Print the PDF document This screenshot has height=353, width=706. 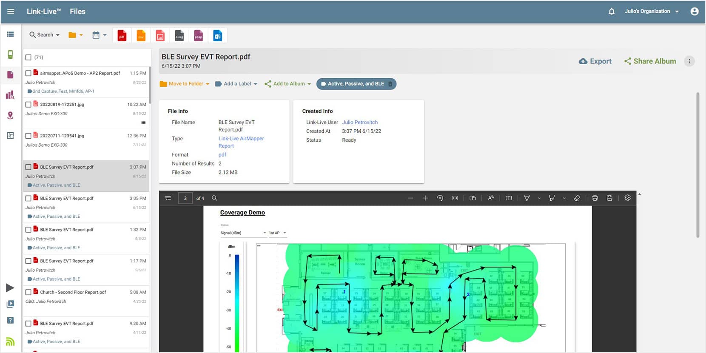(595, 198)
